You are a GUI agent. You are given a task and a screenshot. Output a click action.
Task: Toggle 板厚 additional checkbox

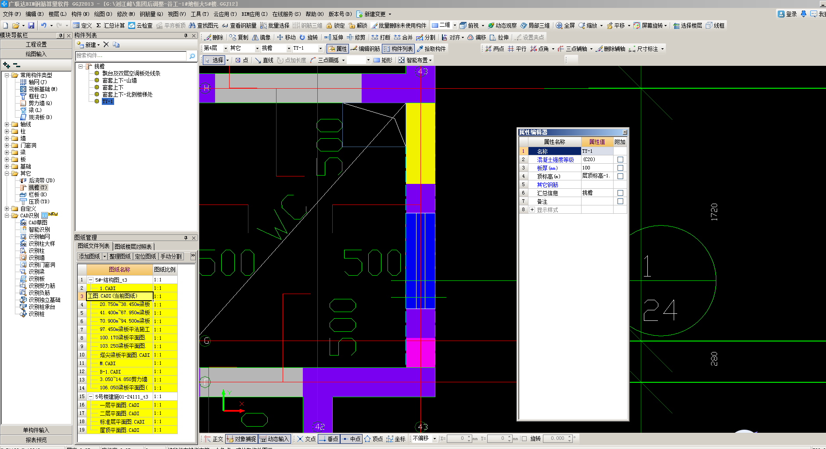pos(620,168)
